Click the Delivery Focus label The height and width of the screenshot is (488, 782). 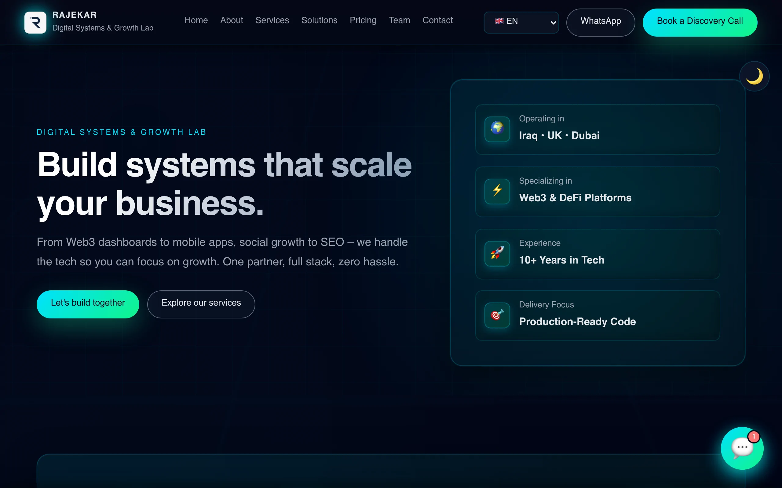click(546, 305)
